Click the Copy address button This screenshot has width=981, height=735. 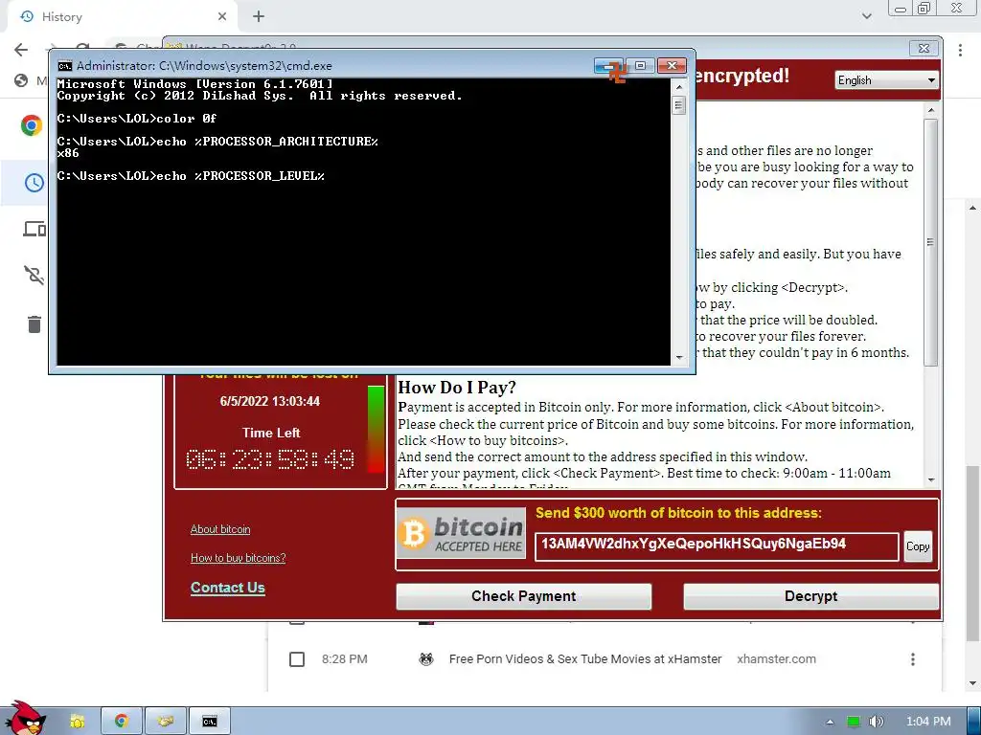[x=918, y=546]
